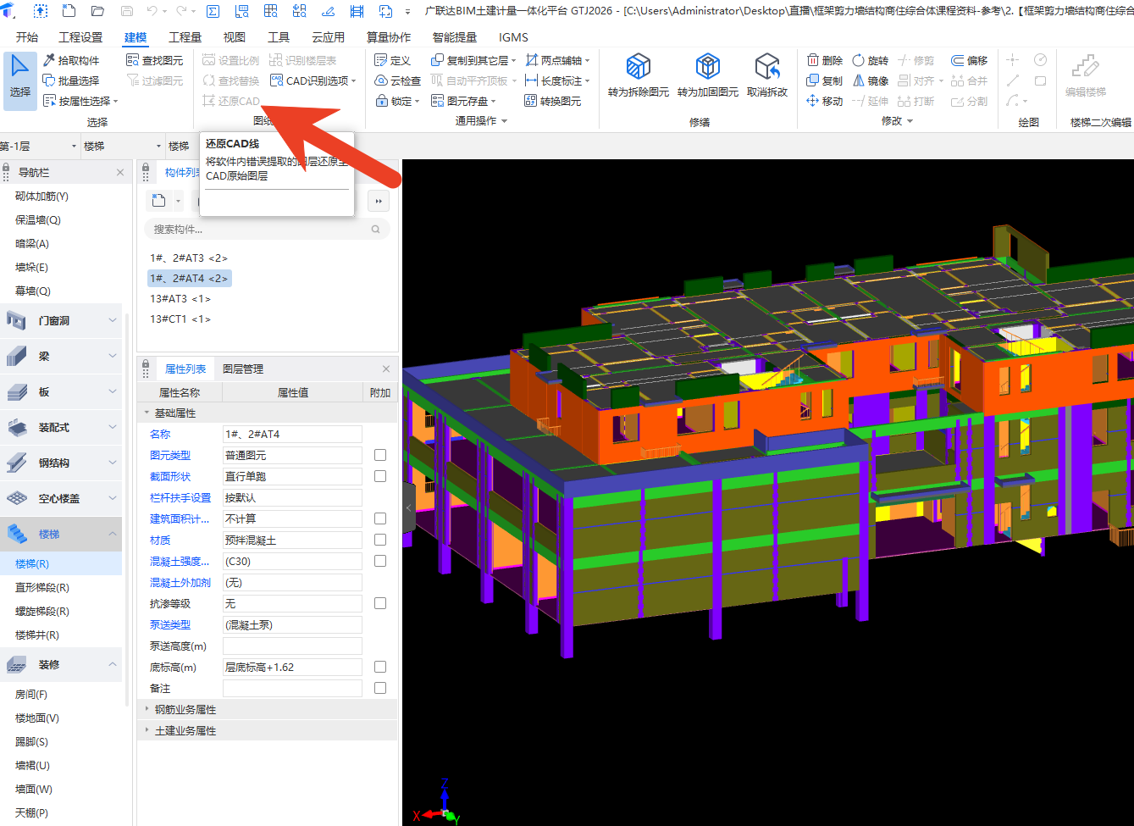The image size is (1134, 826).
Task: Toggle 截面形状 附加 checkbox
Action: 380,476
